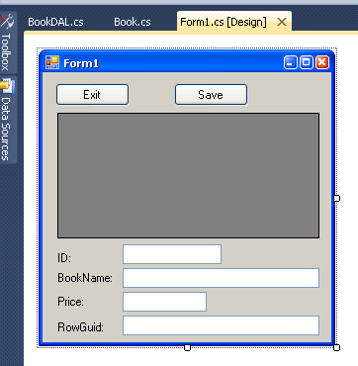358x366 pixels.
Task: Click the form's bottom-right resize handle
Action: [x=336, y=347]
